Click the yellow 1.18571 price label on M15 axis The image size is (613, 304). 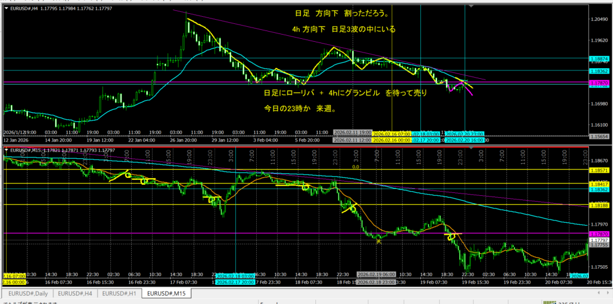[599, 170]
